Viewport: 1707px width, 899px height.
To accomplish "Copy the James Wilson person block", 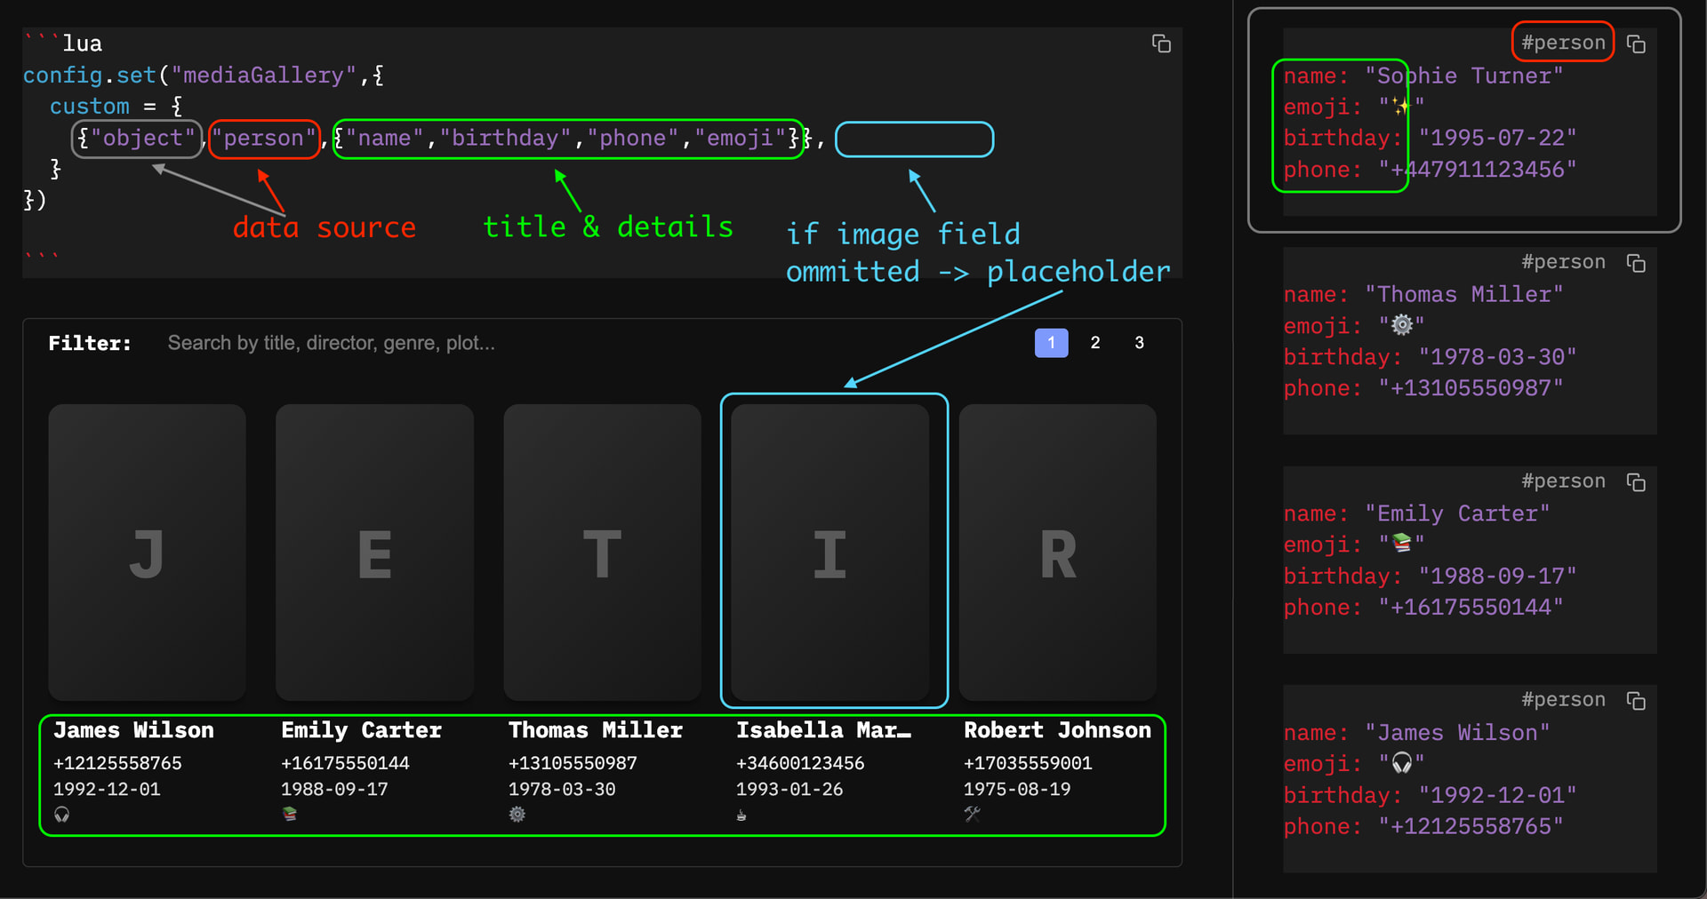I will pyautogui.click(x=1636, y=701).
